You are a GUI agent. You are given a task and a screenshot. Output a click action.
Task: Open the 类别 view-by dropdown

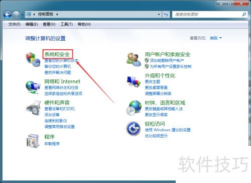(x=216, y=38)
